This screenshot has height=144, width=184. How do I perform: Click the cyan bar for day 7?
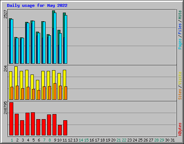[44, 42]
